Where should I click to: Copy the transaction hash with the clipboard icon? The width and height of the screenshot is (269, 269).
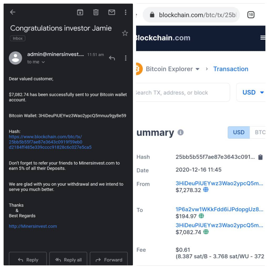(260, 157)
